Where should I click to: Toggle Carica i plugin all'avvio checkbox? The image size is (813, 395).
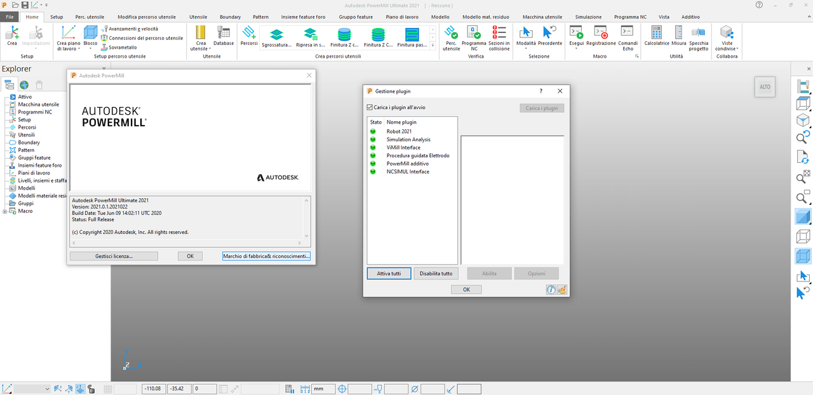pos(371,108)
